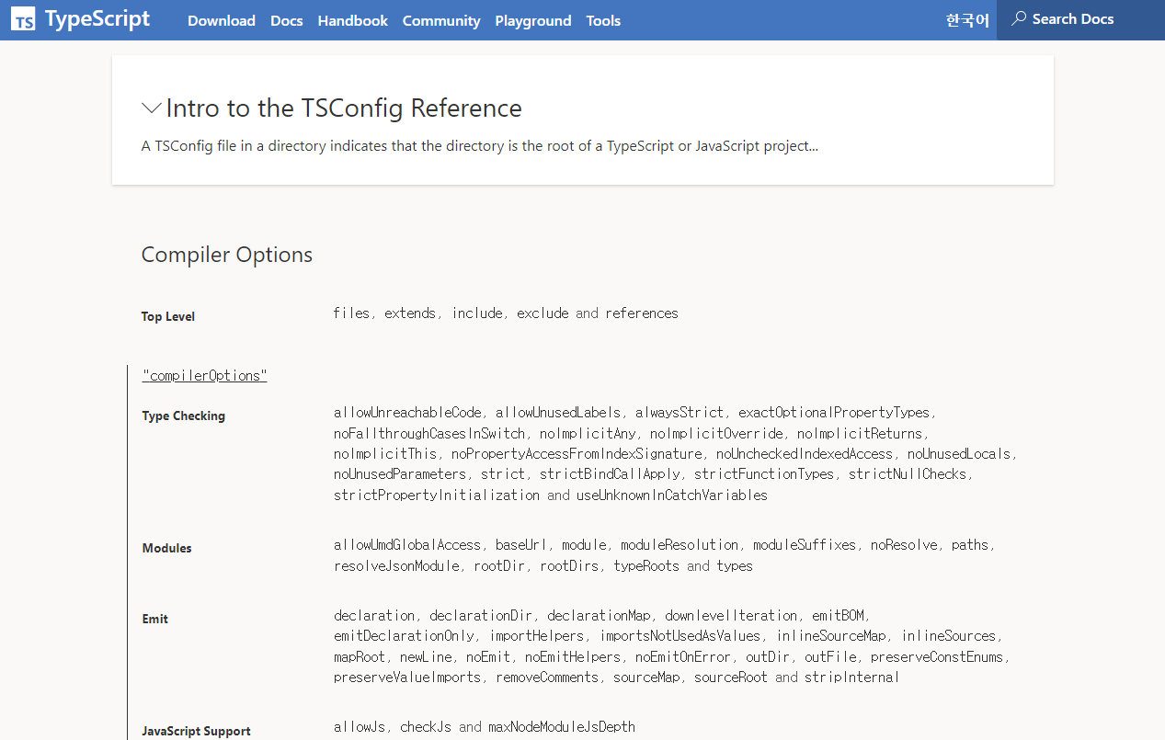The width and height of the screenshot is (1165, 740).
Task: Open rootDirs option link
Action: [x=569, y=566]
